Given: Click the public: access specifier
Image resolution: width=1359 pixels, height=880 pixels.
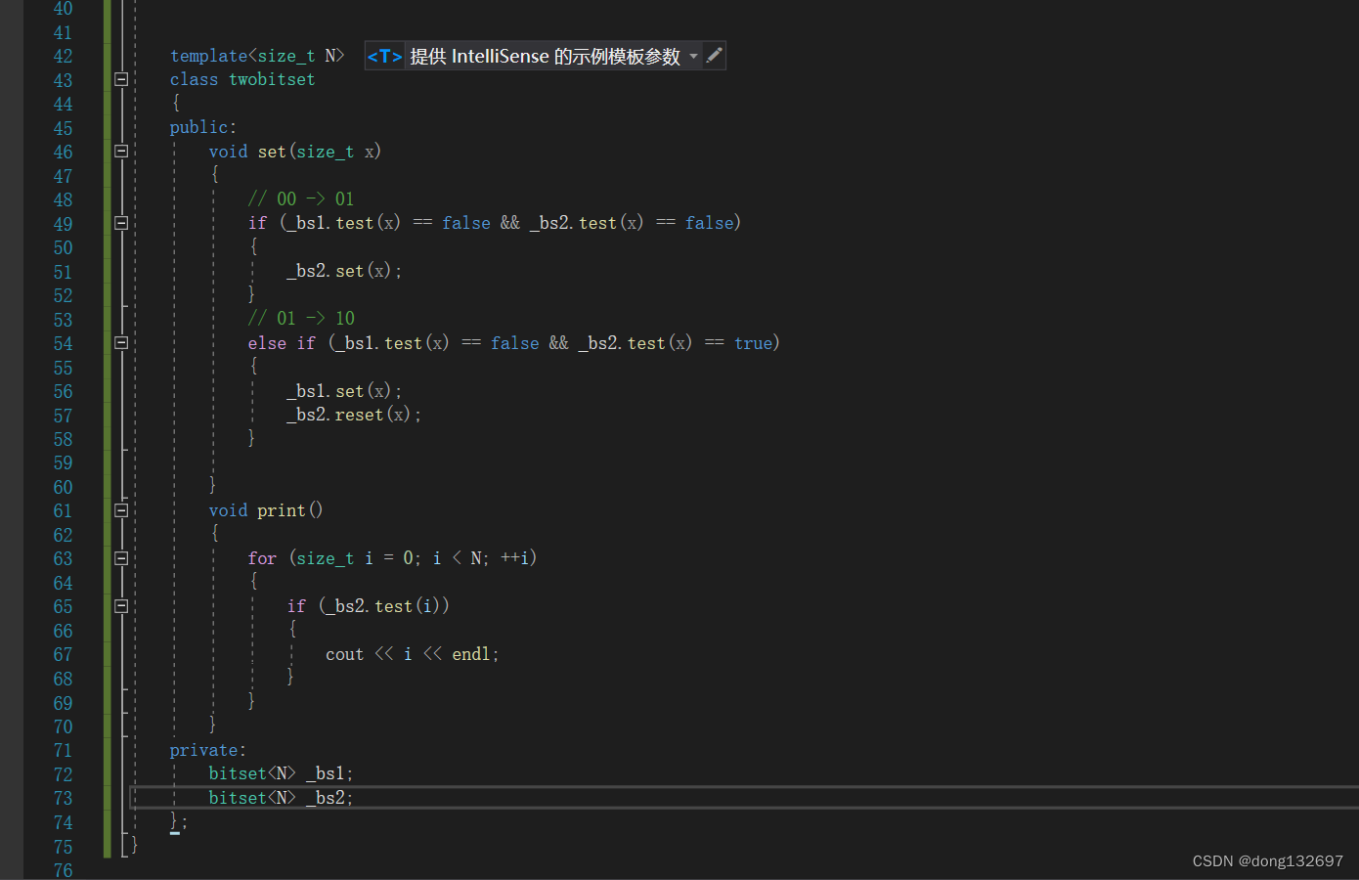Looking at the screenshot, I should (x=203, y=127).
